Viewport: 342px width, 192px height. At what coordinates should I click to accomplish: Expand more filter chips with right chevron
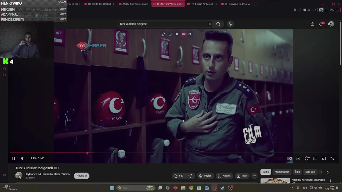pos(328,172)
